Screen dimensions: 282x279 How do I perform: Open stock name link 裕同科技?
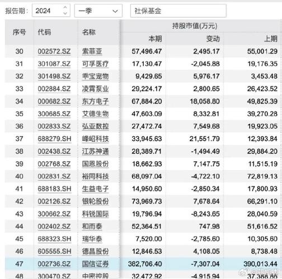(x=95, y=176)
